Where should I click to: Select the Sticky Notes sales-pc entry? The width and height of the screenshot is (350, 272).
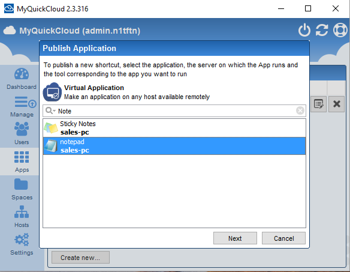click(174, 128)
